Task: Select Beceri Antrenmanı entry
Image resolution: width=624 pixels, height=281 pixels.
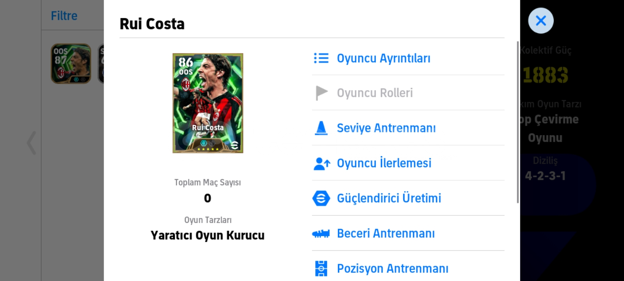Action: point(386,233)
